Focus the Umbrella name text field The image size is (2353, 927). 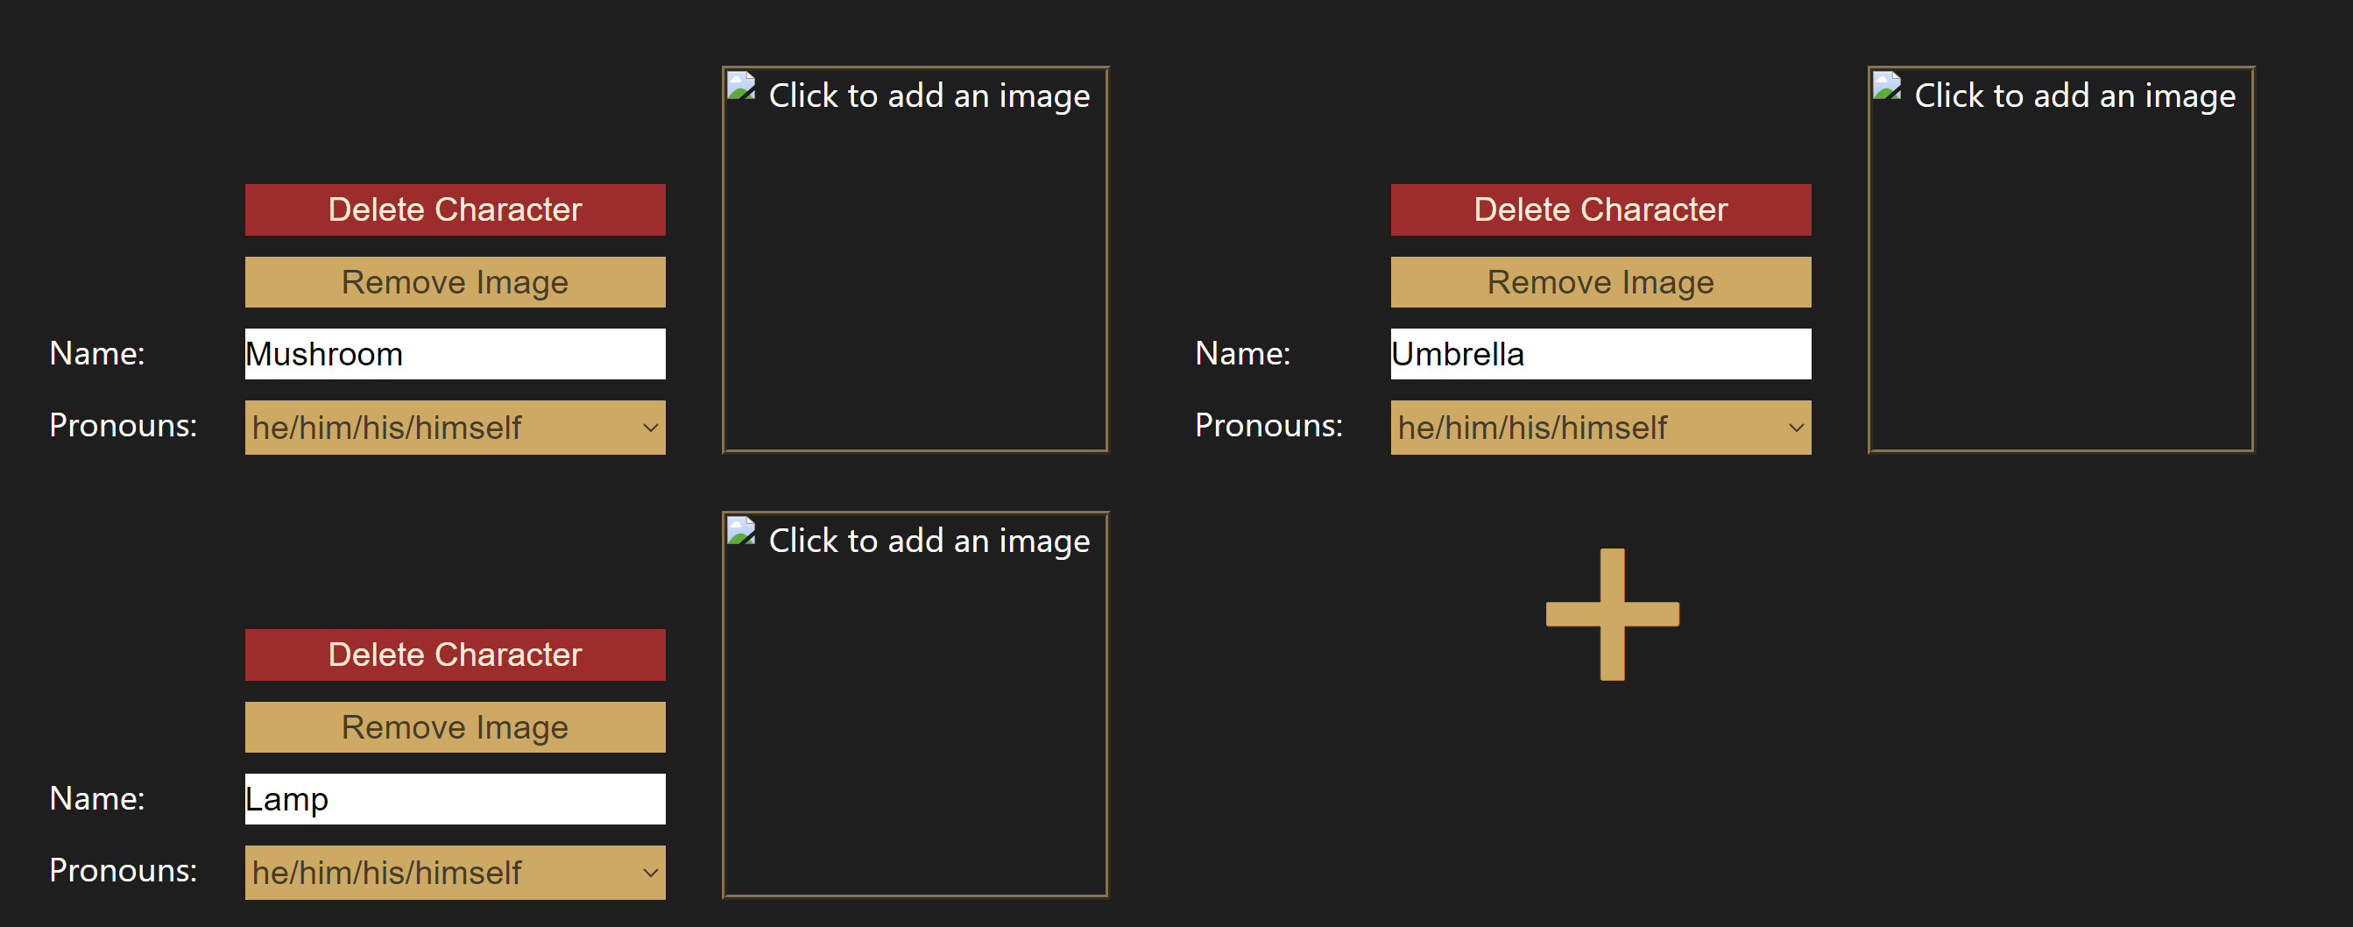[x=1600, y=354]
